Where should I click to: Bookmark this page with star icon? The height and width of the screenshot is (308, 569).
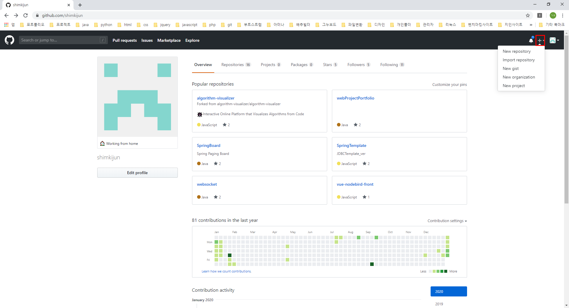(528, 15)
